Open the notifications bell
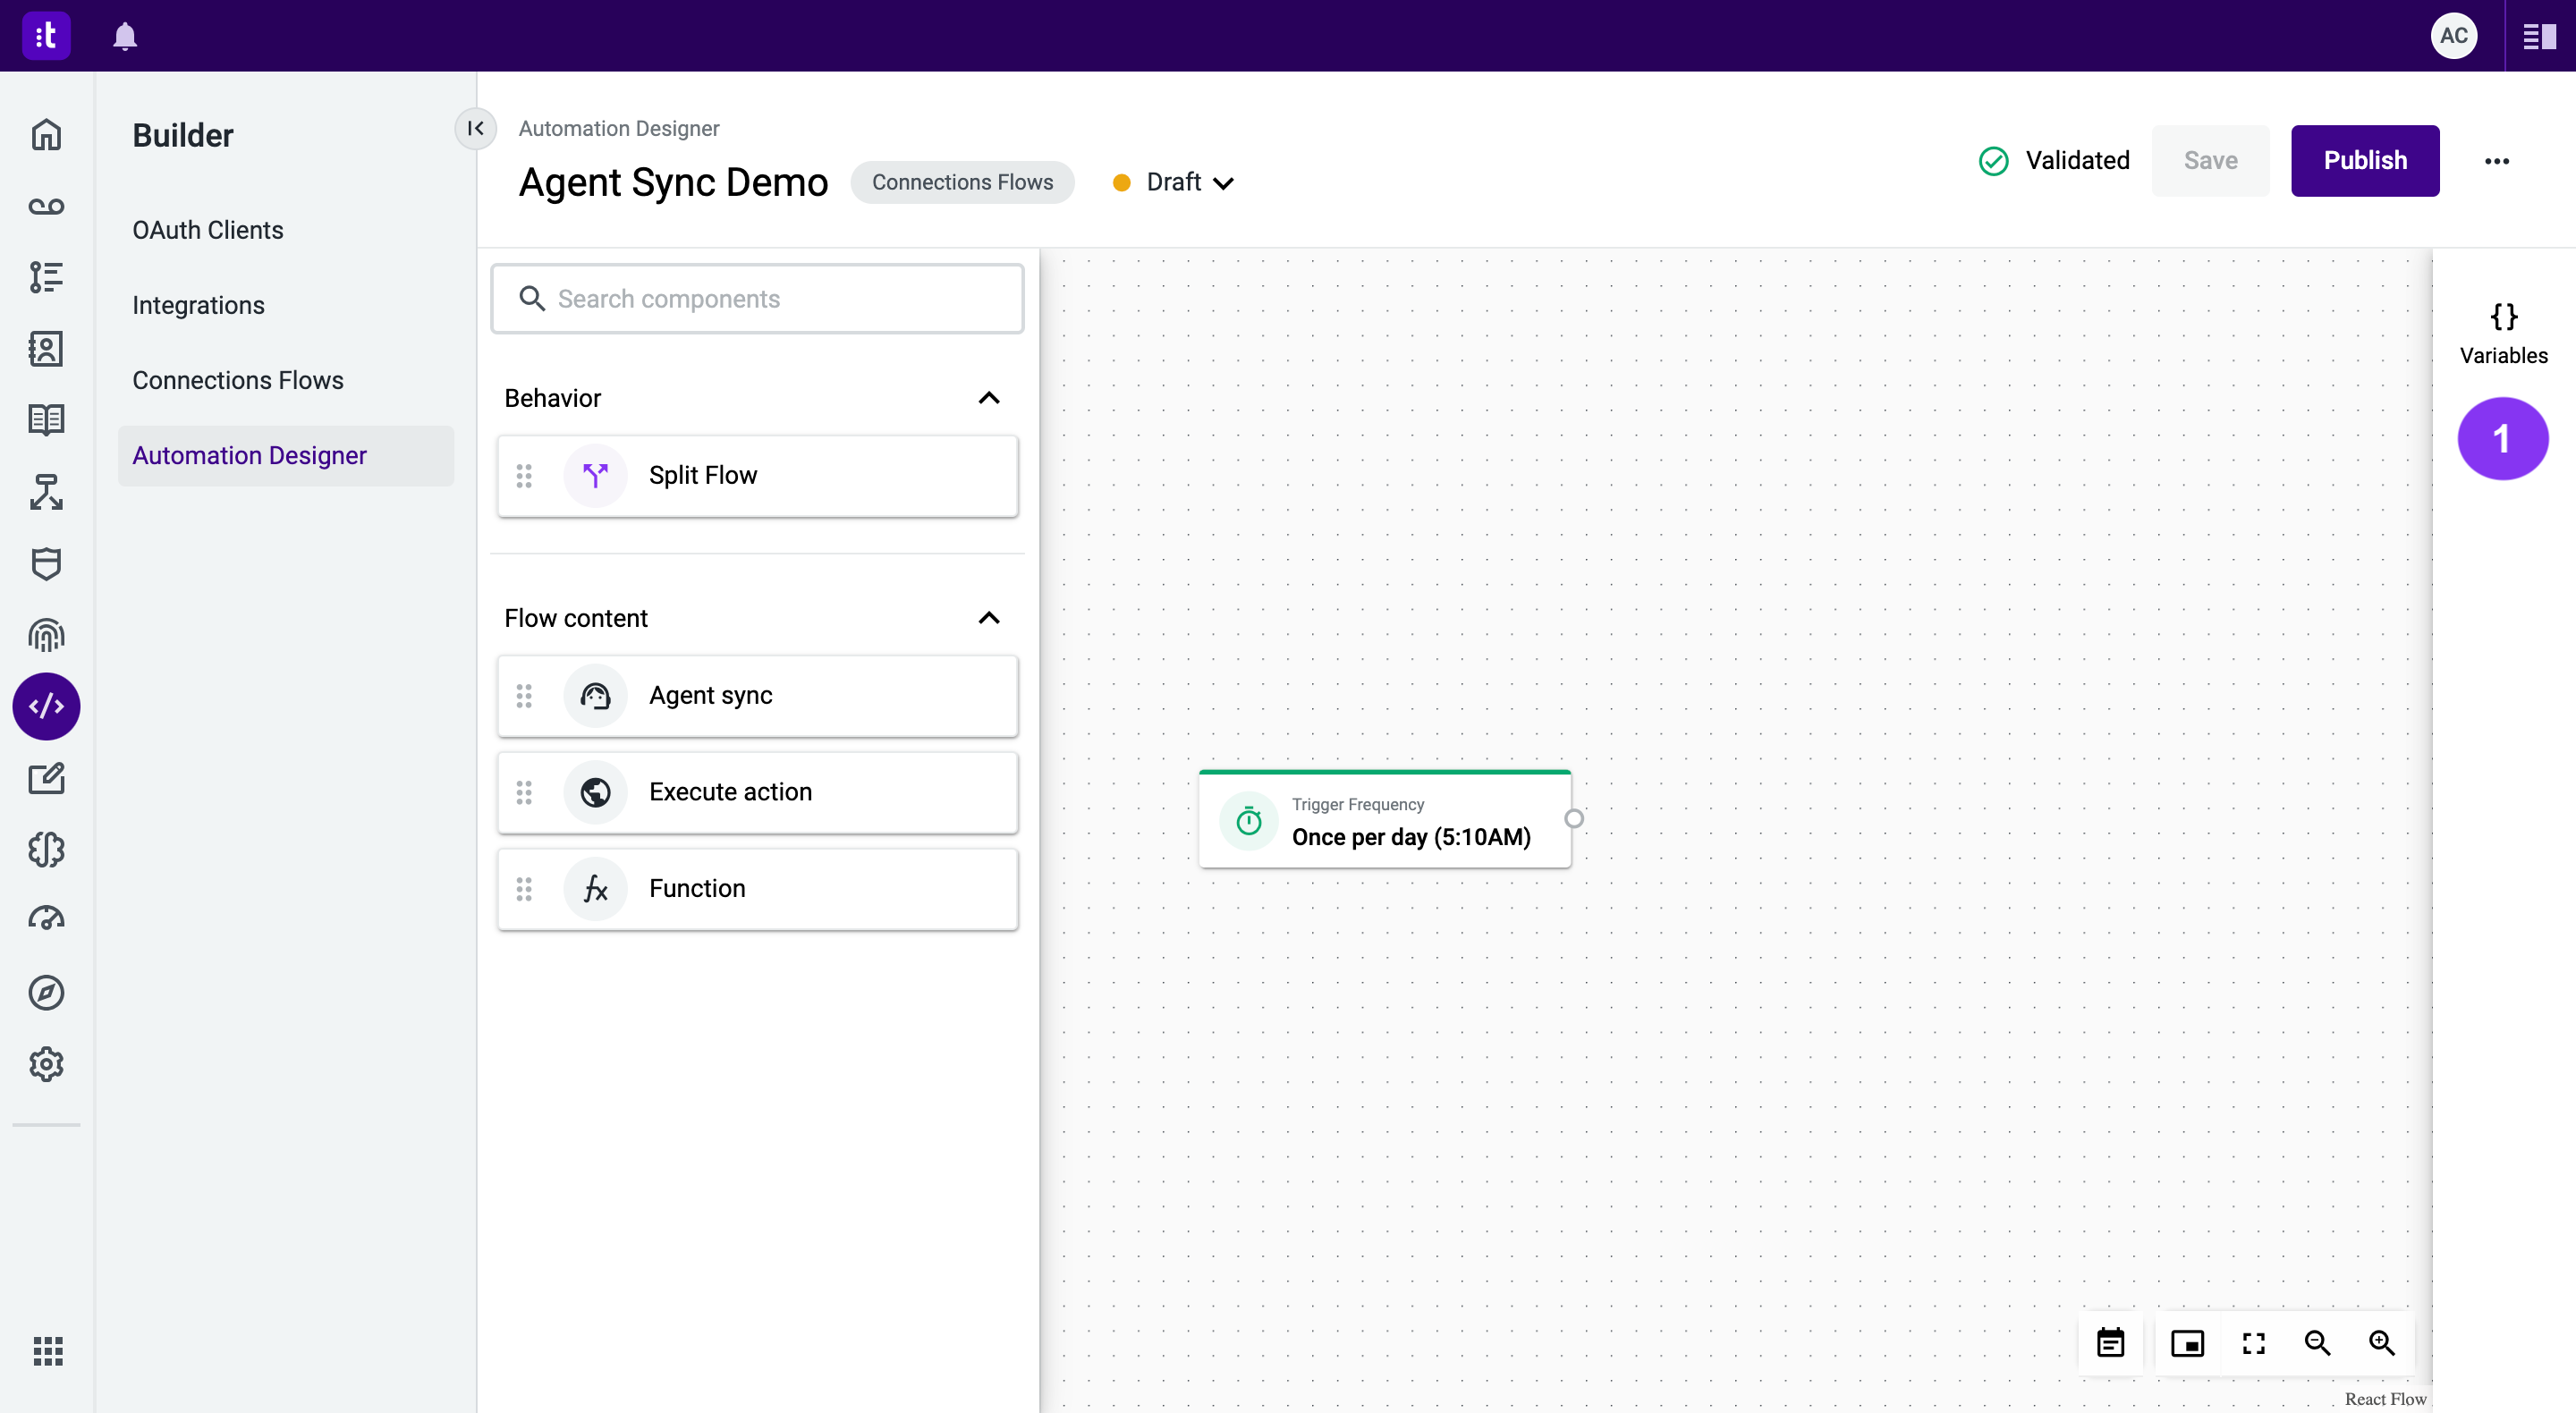Screen dimensions: 2576x1413 click(125, 36)
